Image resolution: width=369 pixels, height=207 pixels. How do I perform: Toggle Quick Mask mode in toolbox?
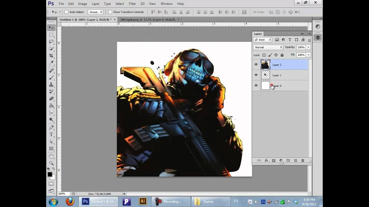[51, 184]
